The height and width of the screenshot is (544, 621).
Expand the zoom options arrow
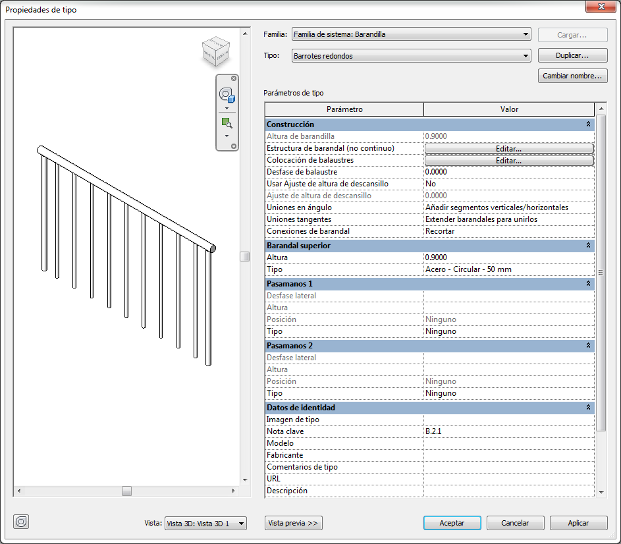point(227,136)
